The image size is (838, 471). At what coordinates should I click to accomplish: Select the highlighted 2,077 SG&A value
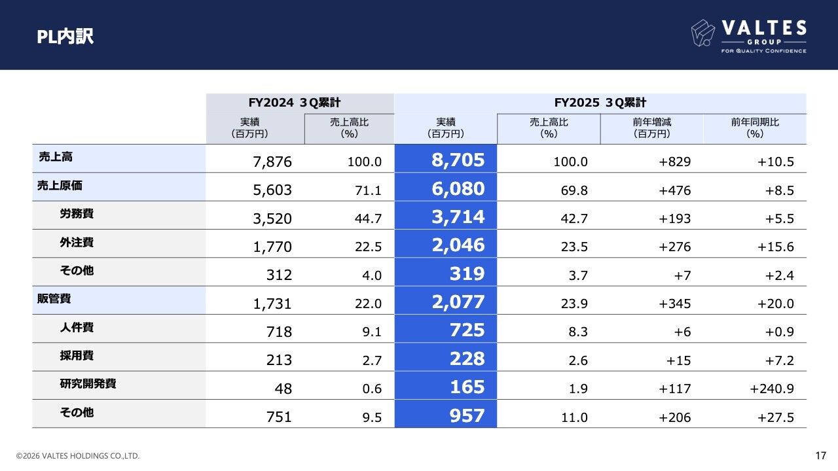tap(458, 302)
